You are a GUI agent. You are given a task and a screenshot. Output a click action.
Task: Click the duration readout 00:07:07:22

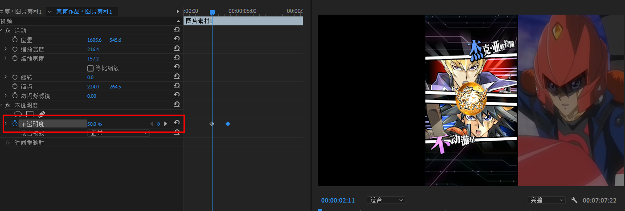point(600,200)
